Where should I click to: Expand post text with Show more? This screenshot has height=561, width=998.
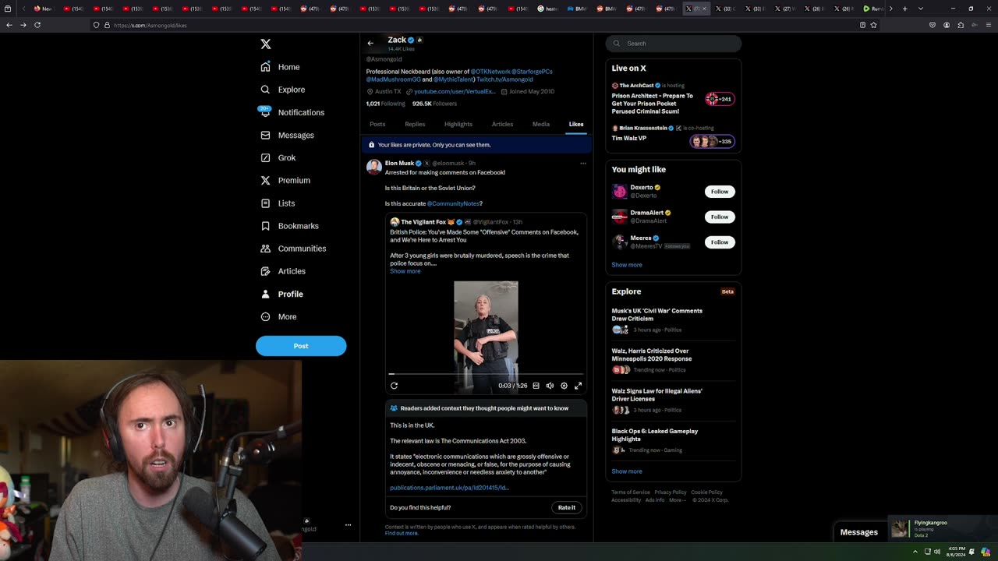[x=405, y=271]
